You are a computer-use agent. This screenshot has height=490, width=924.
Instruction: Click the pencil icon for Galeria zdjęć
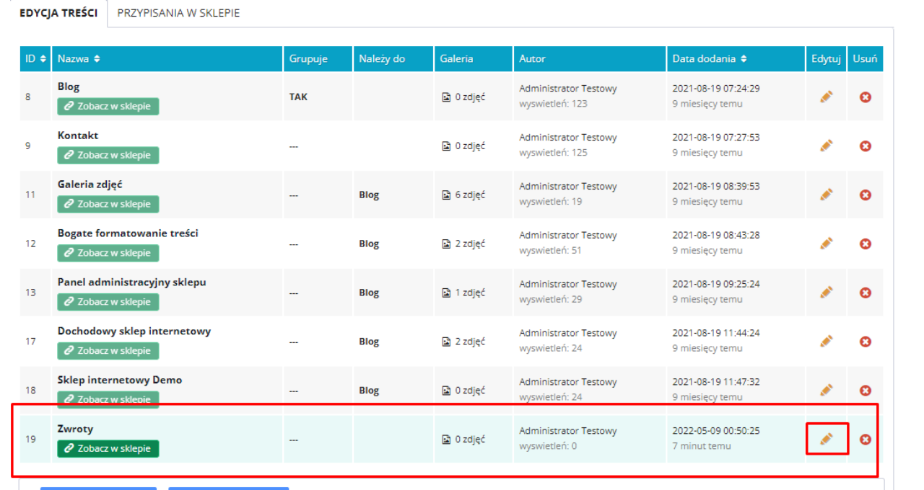pyautogui.click(x=827, y=195)
